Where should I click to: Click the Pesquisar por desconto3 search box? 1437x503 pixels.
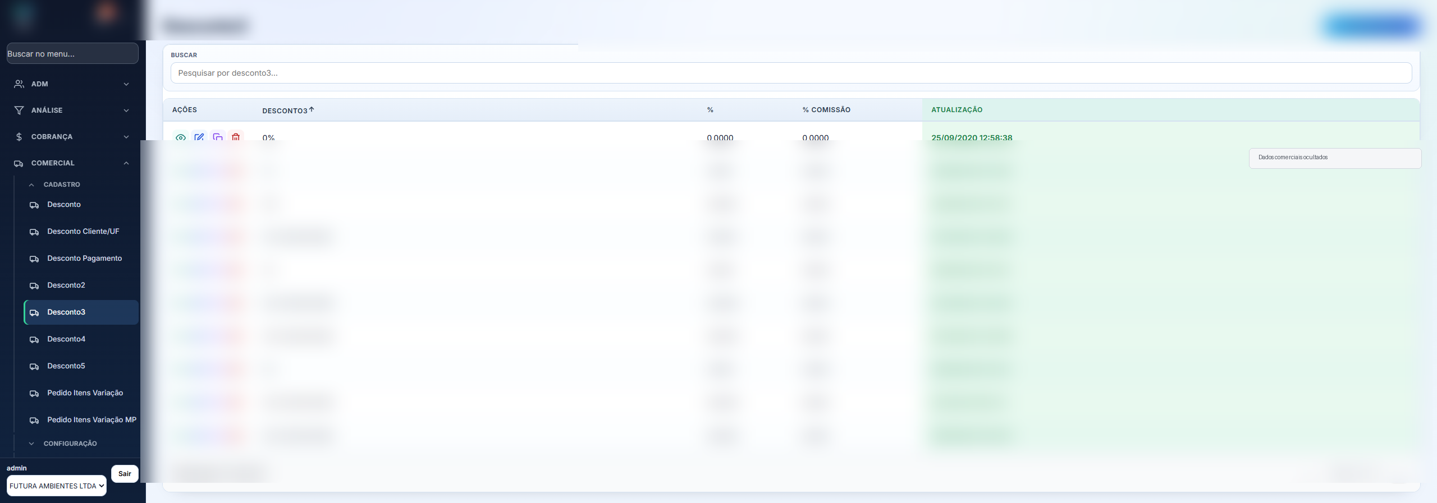[791, 73]
